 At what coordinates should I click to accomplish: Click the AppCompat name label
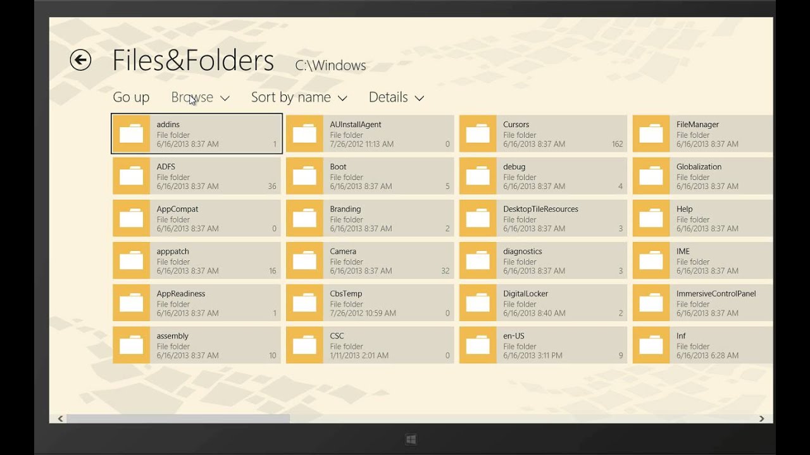click(178, 209)
